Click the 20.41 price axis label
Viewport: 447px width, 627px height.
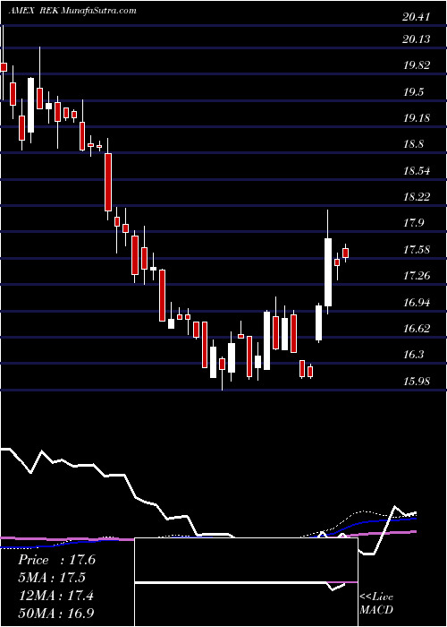(x=416, y=17)
